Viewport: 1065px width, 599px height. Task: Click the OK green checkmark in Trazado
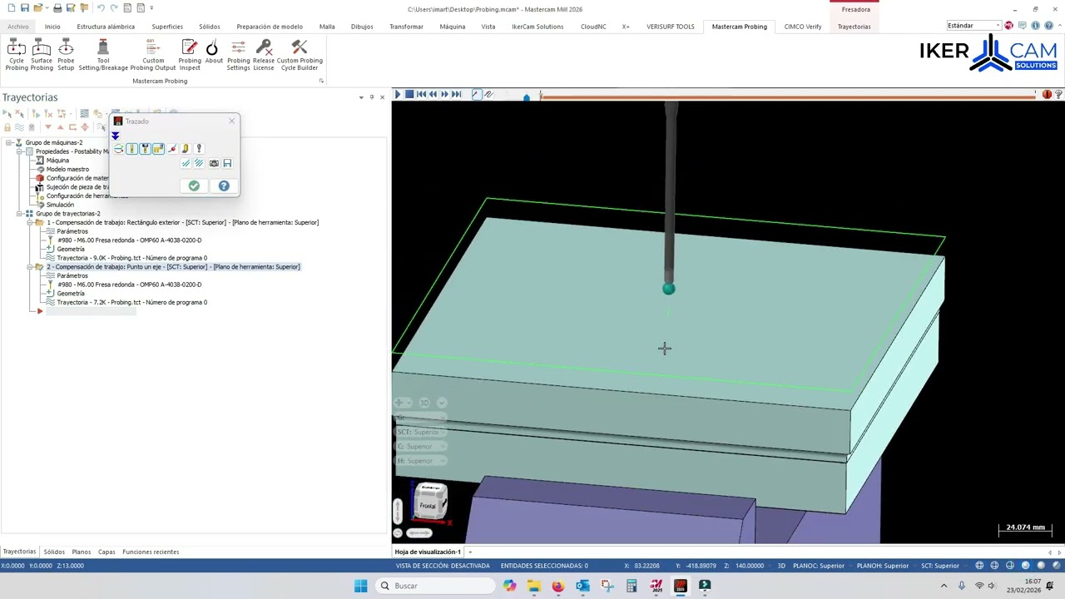[x=194, y=186]
